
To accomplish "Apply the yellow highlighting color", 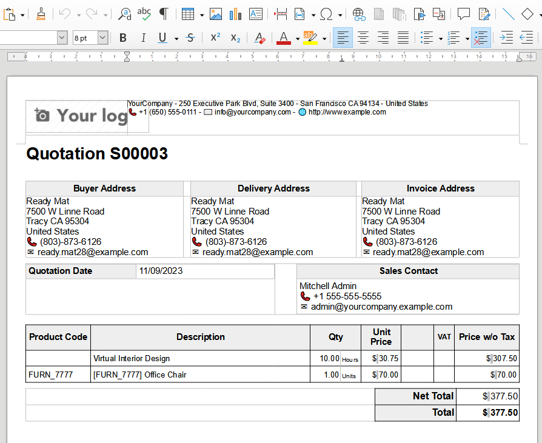I will point(310,38).
